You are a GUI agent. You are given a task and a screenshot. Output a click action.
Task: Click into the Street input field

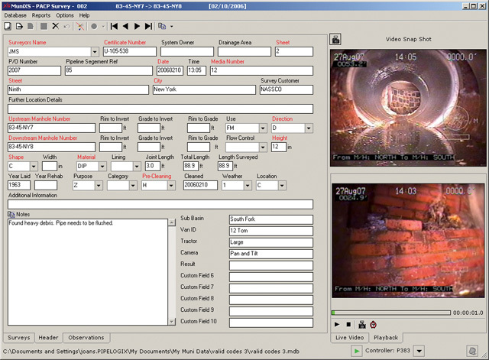(x=78, y=89)
